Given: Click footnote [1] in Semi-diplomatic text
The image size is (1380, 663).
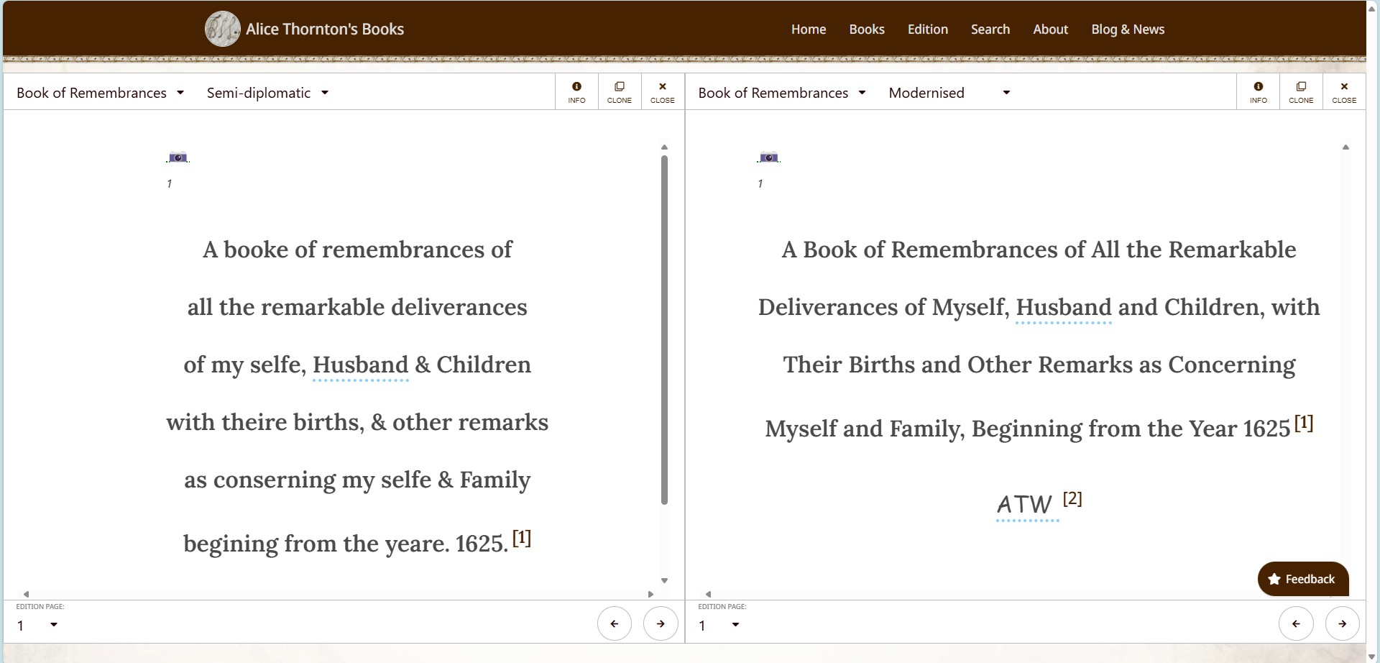Looking at the screenshot, I should point(522,537).
